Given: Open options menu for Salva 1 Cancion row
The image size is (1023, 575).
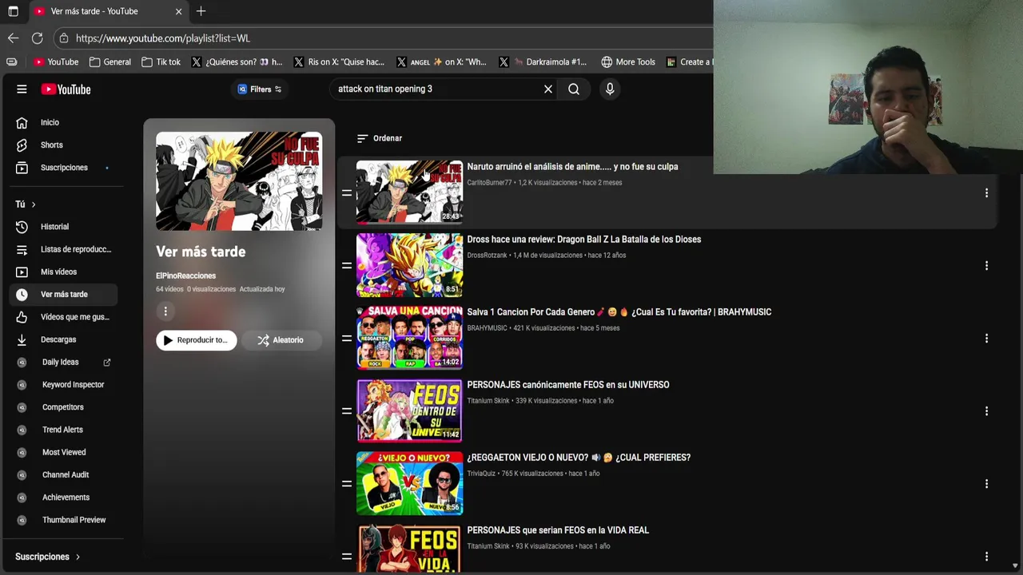Looking at the screenshot, I should coord(986,339).
